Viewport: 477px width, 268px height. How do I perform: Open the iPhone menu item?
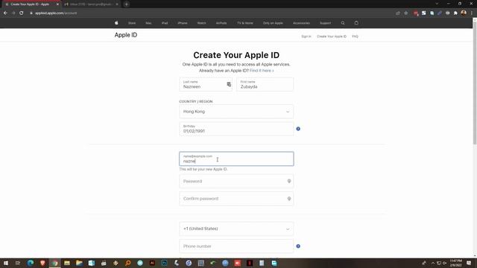click(x=183, y=23)
